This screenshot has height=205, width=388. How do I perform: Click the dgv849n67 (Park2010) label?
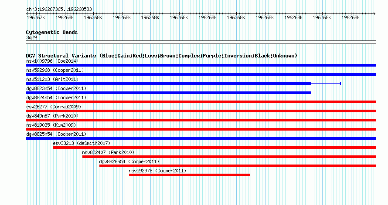tap(52, 116)
